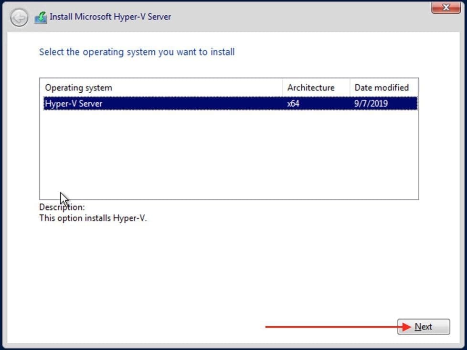This screenshot has height=350, width=467.
Task: Click empty space in the operating system list
Action: coord(229,153)
